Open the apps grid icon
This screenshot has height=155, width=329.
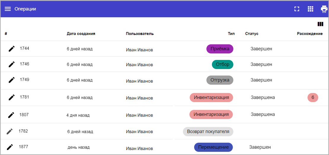click(x=310, y=9)
